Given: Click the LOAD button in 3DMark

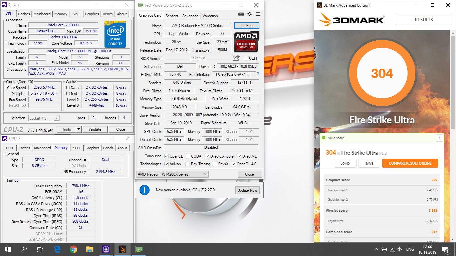Looking at the screenshot, I should coord(345,163).
